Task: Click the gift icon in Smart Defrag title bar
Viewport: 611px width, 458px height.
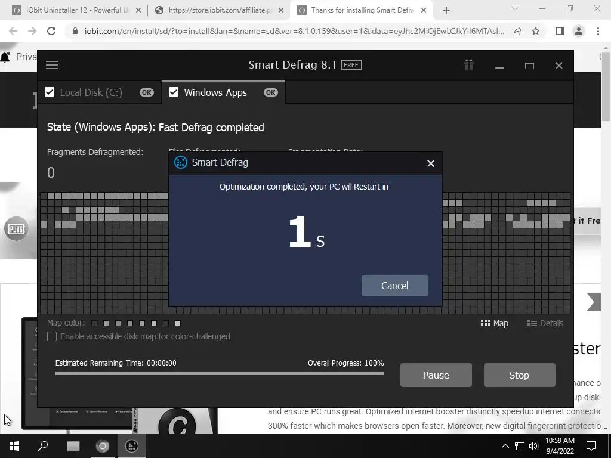Action: (469, 64)
